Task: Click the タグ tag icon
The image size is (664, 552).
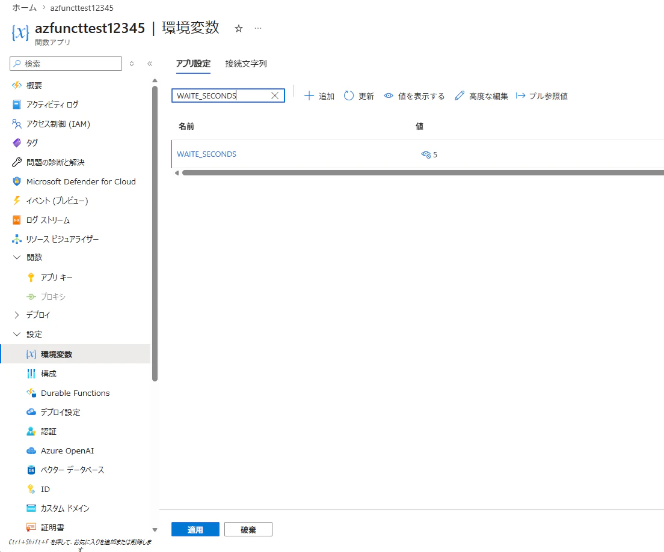Action: (16, 143)
